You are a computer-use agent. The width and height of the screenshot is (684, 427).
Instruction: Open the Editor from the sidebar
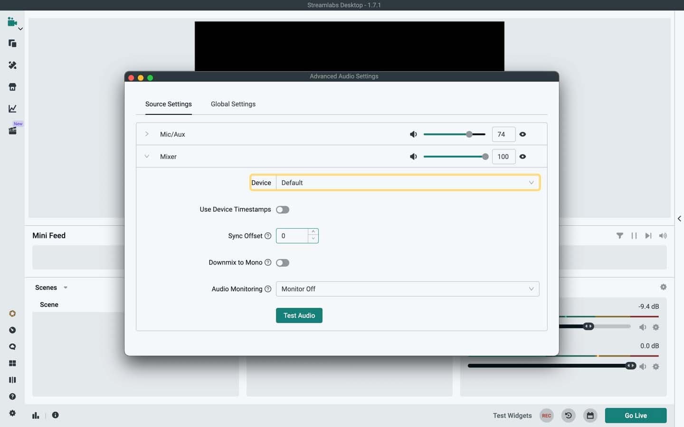click(x=13, y=22)
